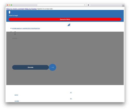This screenshot has height=110, width=130.
Task: Follow the Skip to main content link
Action: [x=15, y=9]
